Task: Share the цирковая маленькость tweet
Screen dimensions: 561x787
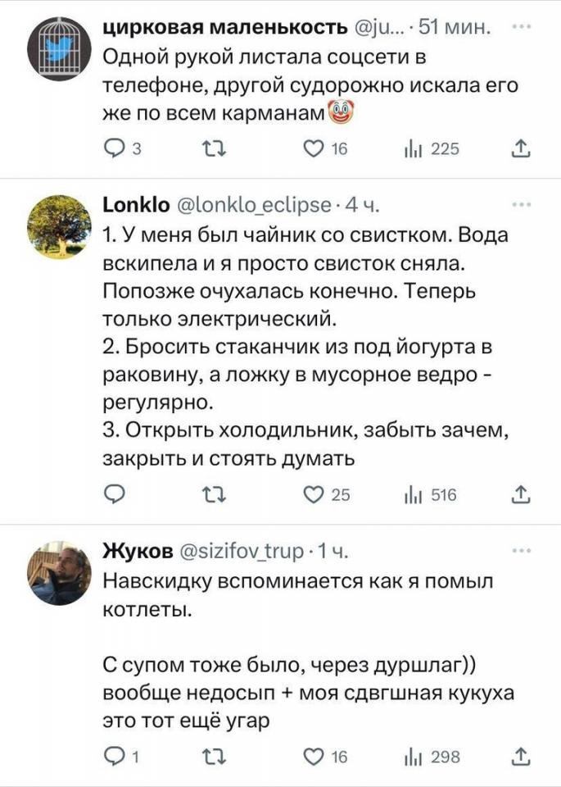Action: pyautogui.click(x=519, y=148)
